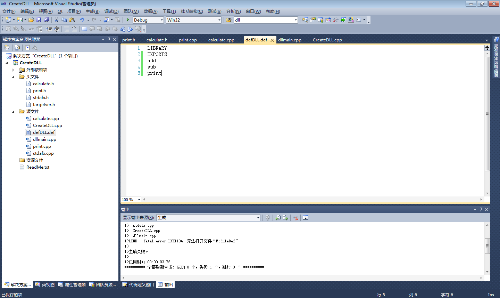The width and height of the screenshot is (500, 298).
Task: Open the 调试(D) menu
Action: point(111,11)
